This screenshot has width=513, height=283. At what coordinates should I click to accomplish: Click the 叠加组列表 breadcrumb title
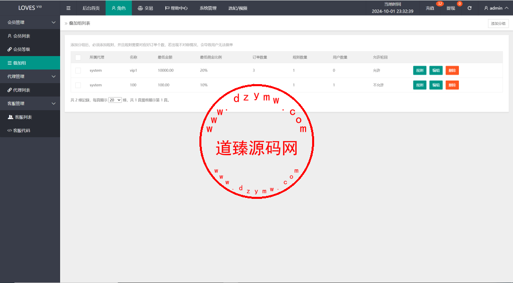tap(80, 23)
